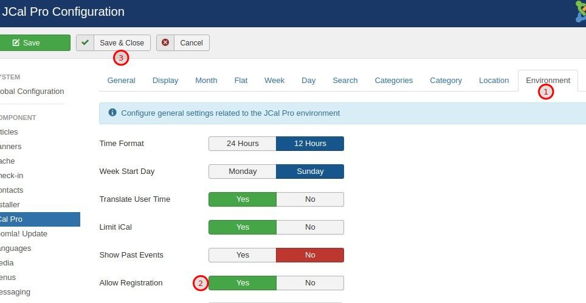Click the Show Past Events label
This screenshot has width=586, height=303.
(x=131, y=255)
